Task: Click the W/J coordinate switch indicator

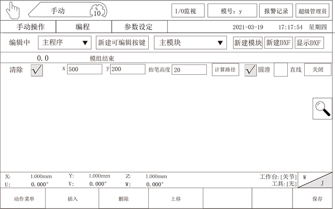Action: 315,180
